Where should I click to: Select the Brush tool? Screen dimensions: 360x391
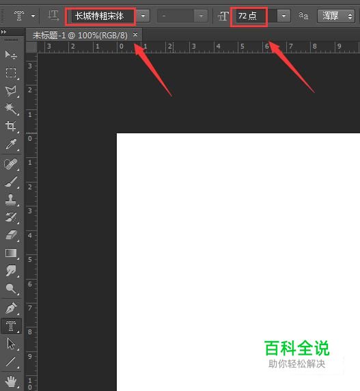coord(11,182)
